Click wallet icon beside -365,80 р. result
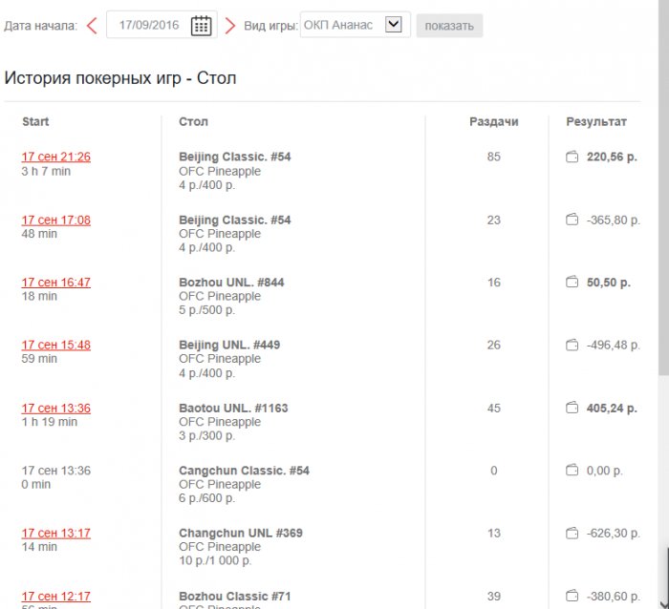 [x=572, y=220]
